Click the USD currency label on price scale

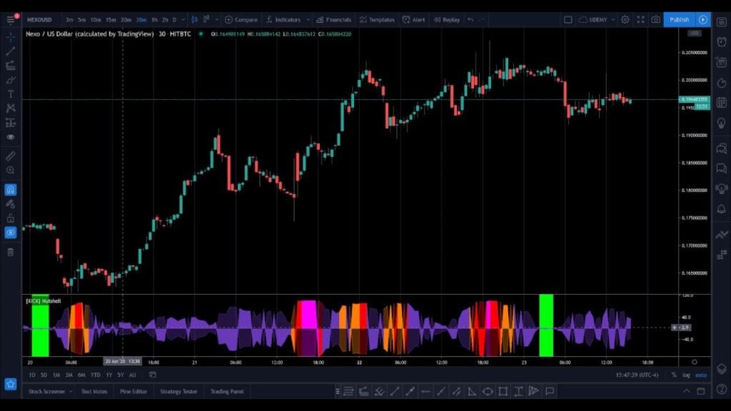[x=694, y=34]
